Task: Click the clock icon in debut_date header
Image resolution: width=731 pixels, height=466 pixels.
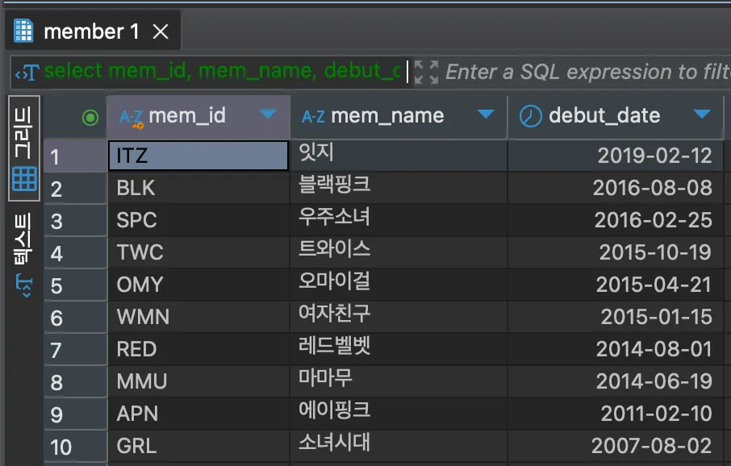Action: [531, 116]
